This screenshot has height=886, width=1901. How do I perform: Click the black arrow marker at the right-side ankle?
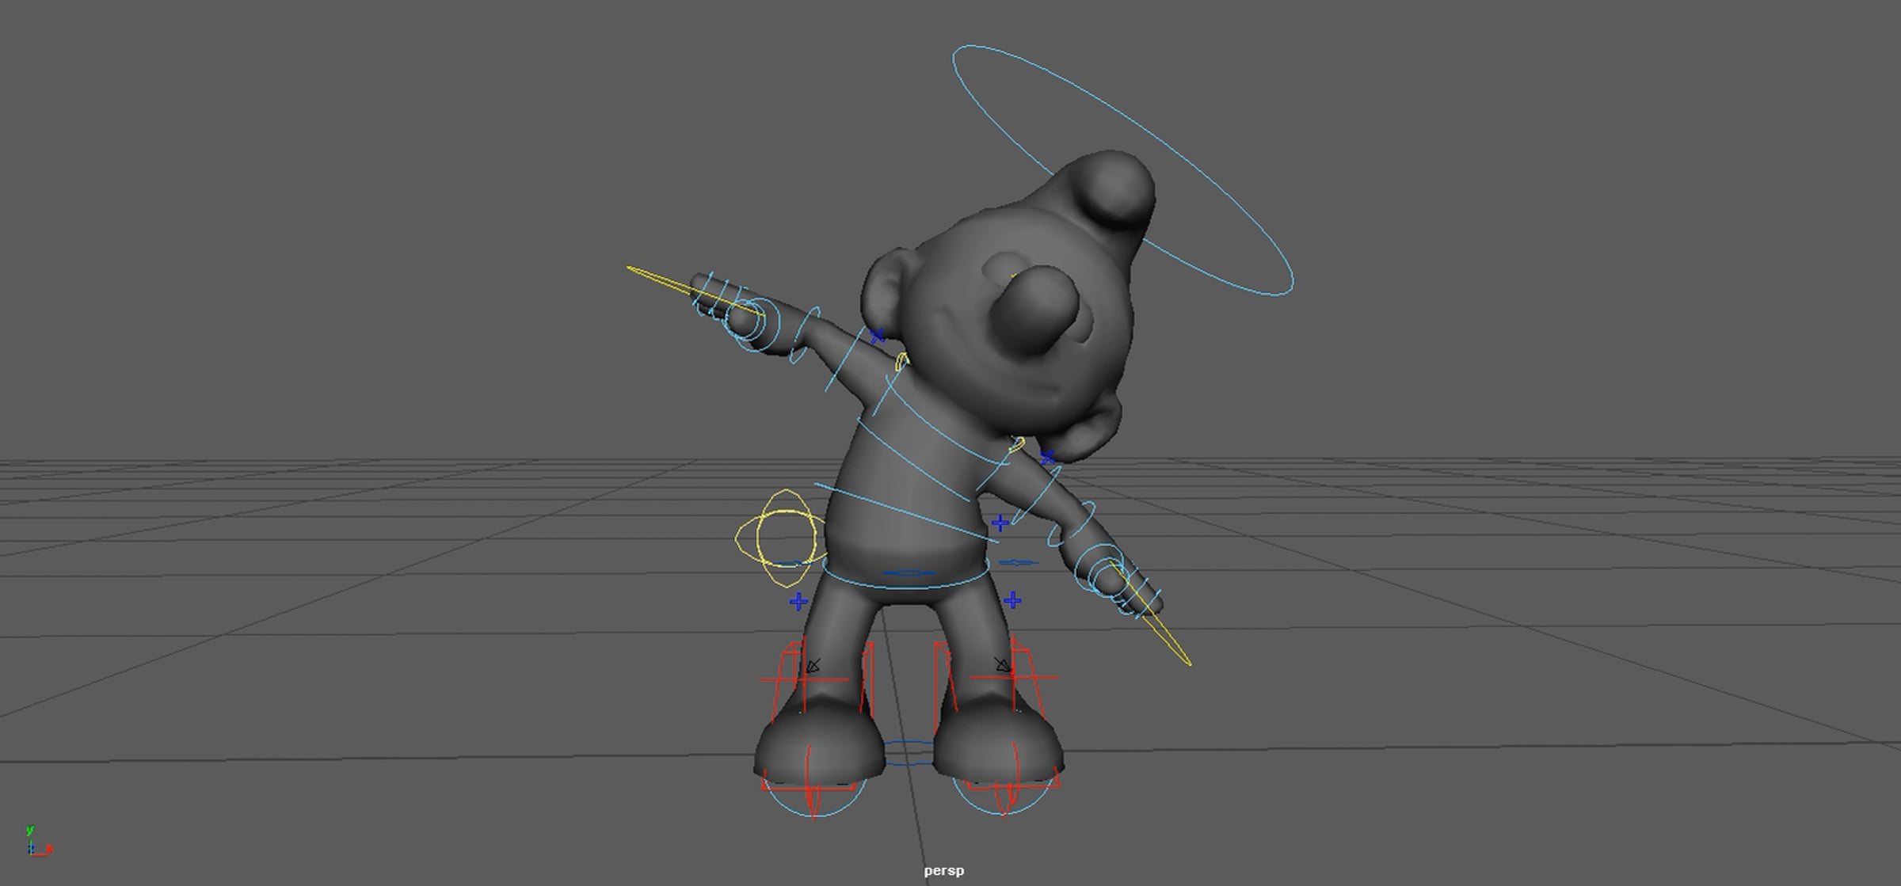[1003, 665]
